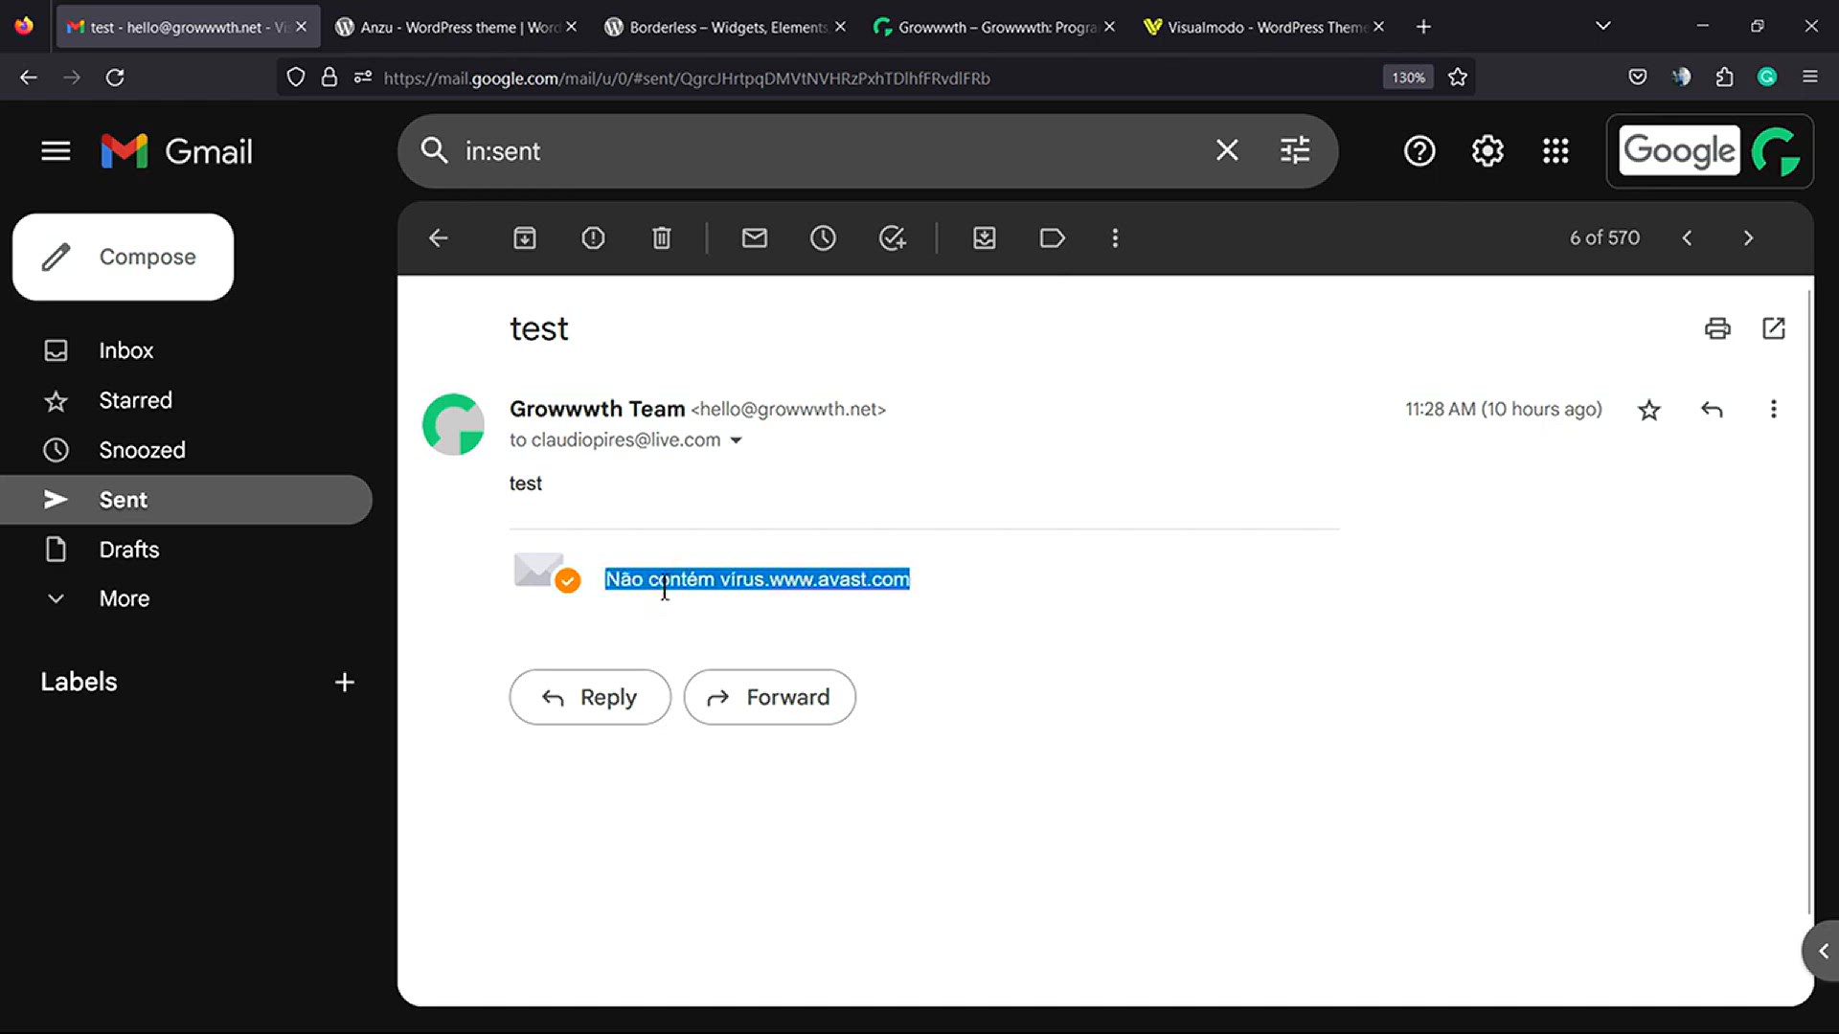Go back in browser history

[29, 78]
